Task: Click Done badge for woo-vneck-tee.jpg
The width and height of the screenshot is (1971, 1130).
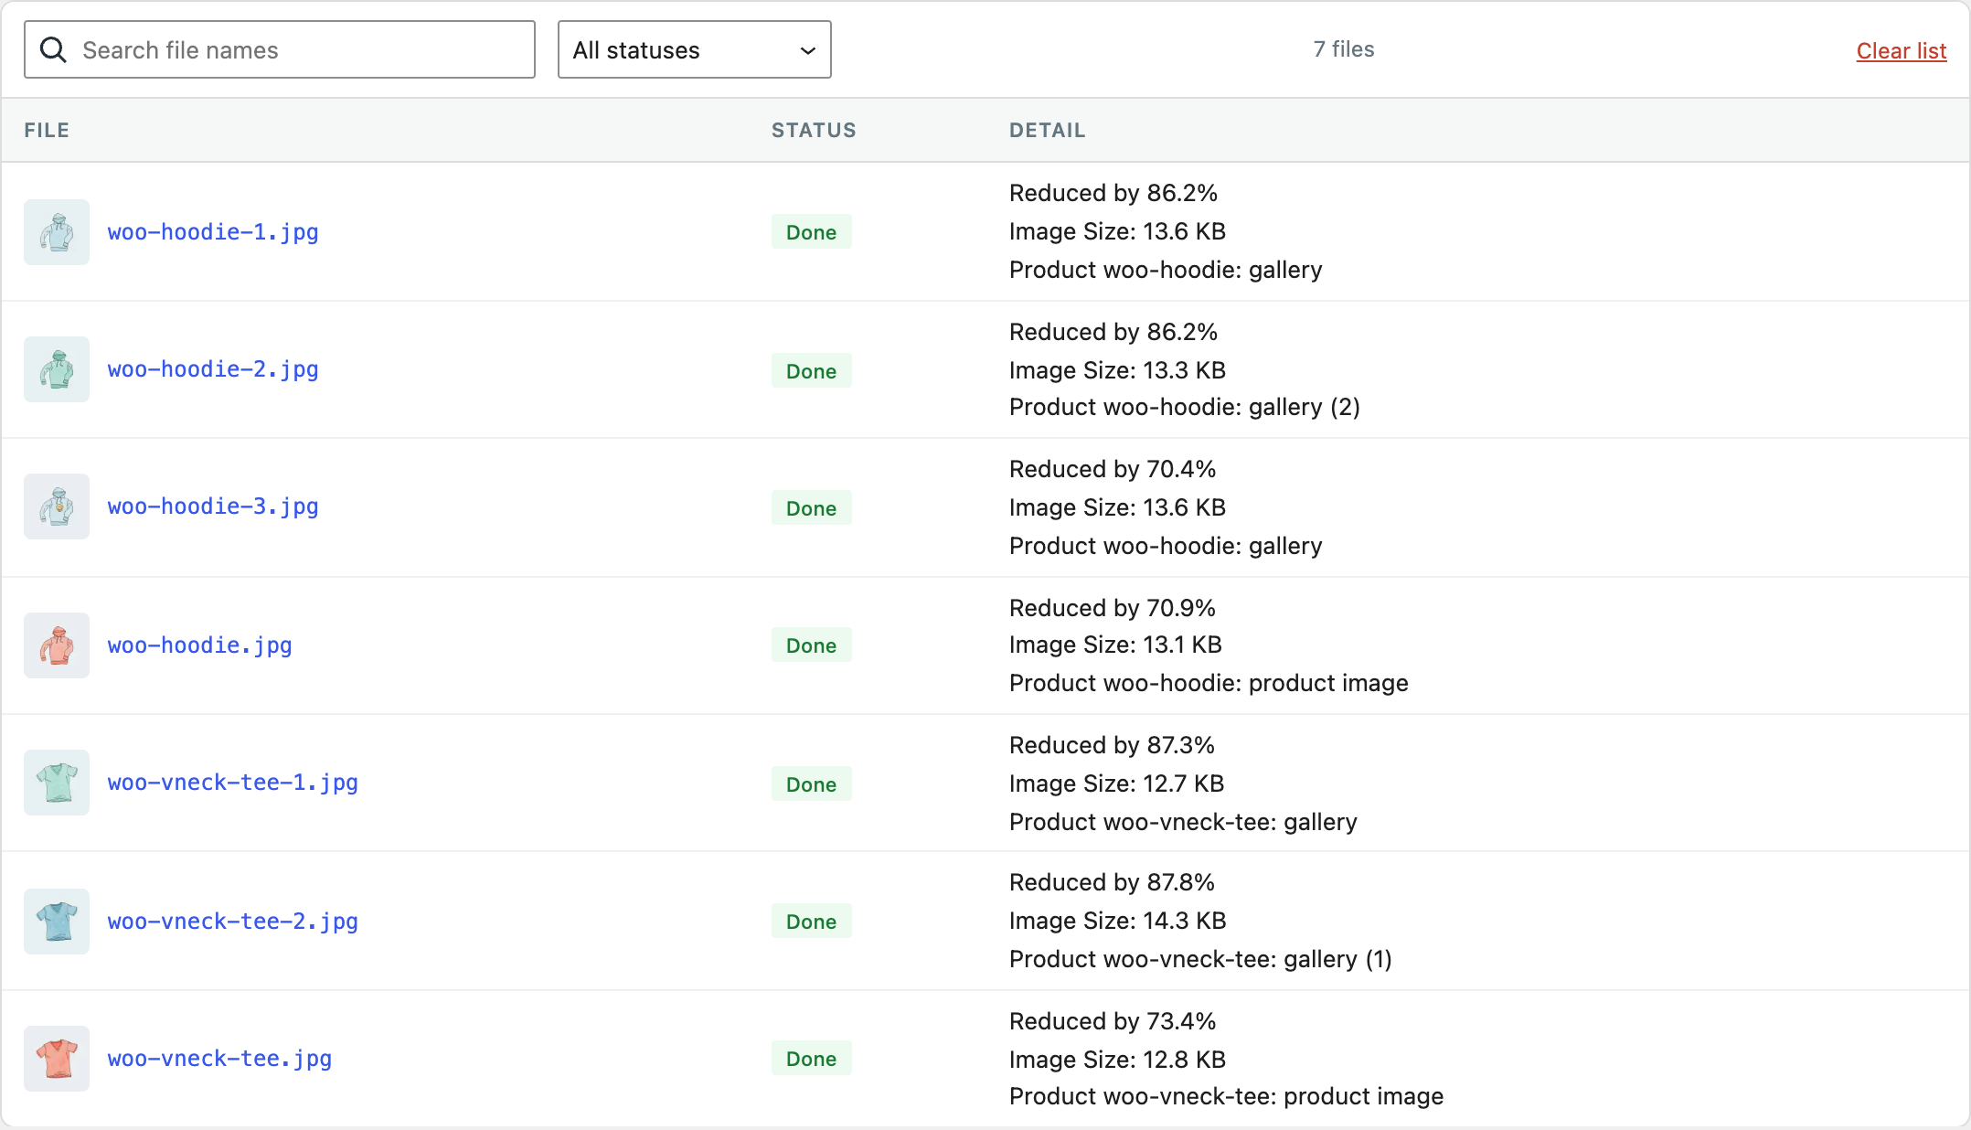Action: [812, 1059]
